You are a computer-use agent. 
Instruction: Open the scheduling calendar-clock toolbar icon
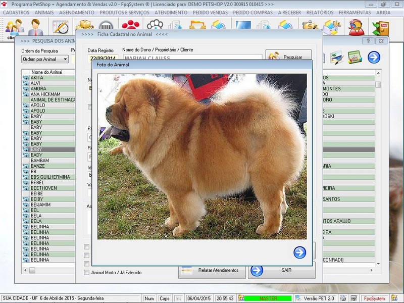click(61, 27)
